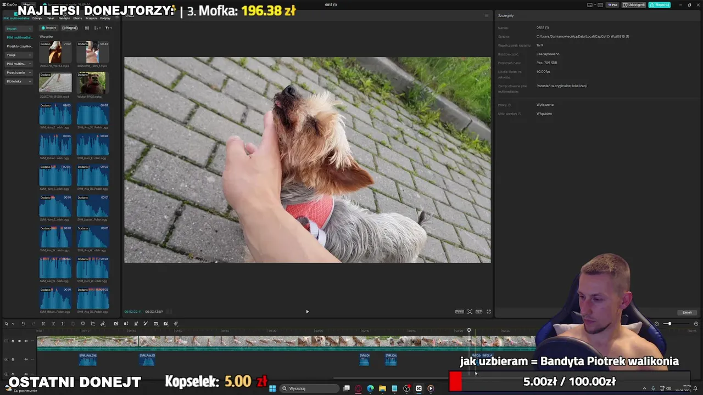703x395 pixels.
Task: Open the Podpisy (captions) tab
Action: (105, 18)
